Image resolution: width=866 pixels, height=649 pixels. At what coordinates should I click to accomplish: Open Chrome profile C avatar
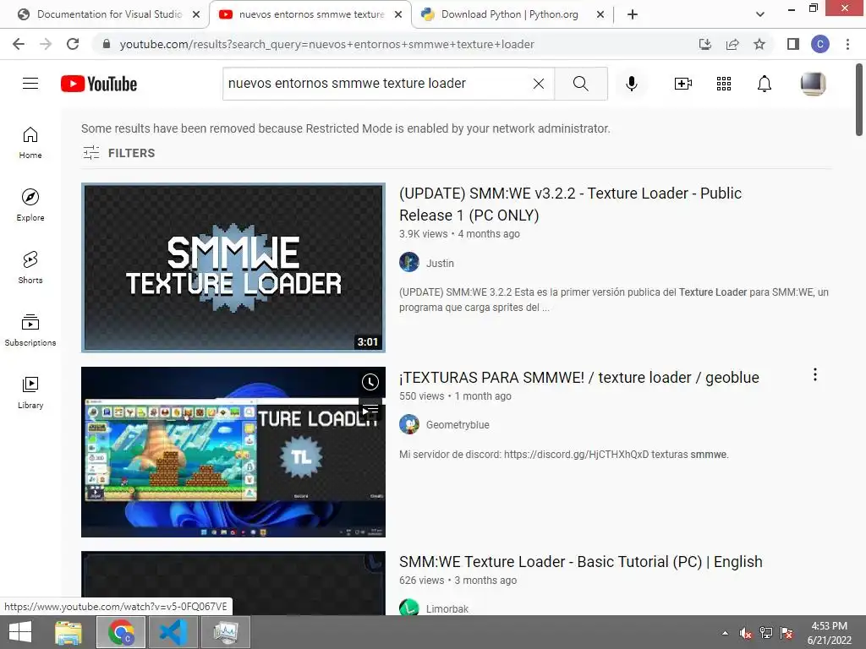820,44
